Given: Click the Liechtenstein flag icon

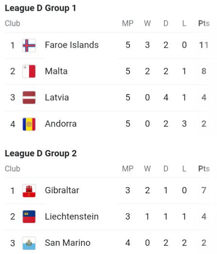Looking at the screenshot, I should click(29, 217).
